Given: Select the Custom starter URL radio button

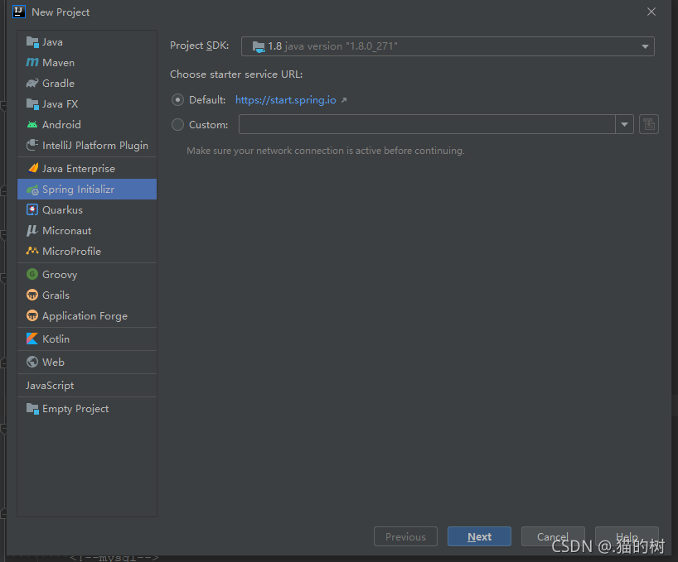Looking at the screenshot, I should click(177, 125).
